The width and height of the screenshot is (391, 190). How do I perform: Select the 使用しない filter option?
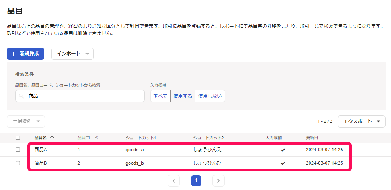(210, 96)
